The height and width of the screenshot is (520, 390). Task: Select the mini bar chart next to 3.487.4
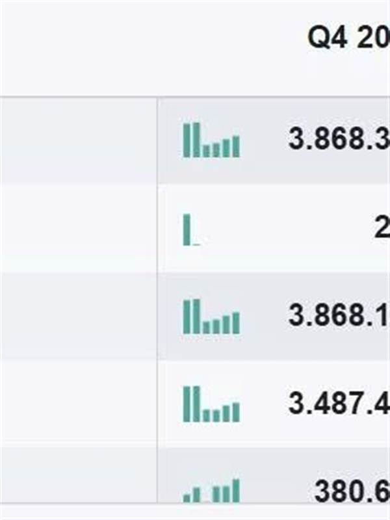211,404
